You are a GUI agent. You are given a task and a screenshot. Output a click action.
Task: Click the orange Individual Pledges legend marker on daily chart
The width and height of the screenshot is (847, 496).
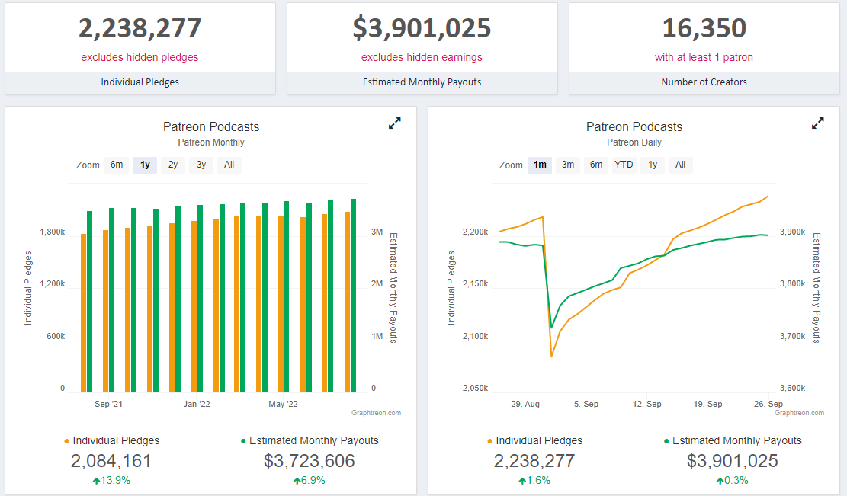pyautogui.click(x=490, y=440)
